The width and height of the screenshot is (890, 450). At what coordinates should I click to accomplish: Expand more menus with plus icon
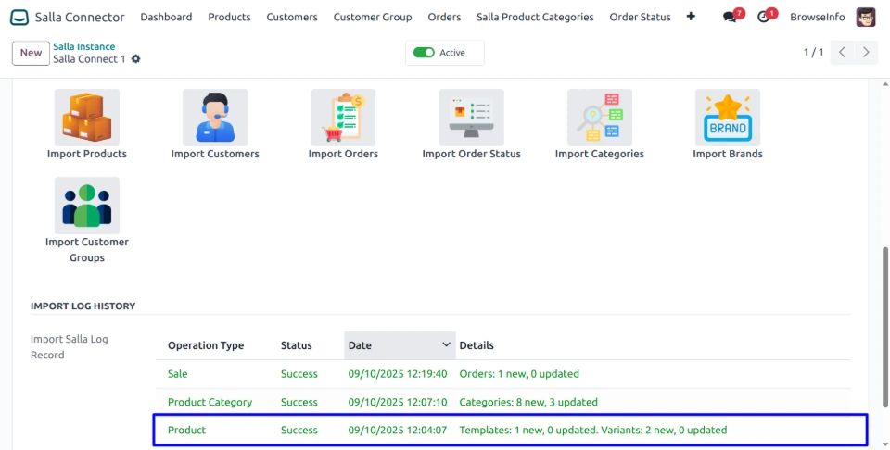[691, 17]
